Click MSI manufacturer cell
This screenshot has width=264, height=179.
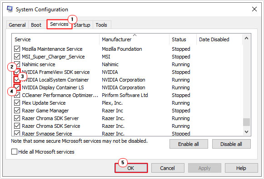click(106, 57)
